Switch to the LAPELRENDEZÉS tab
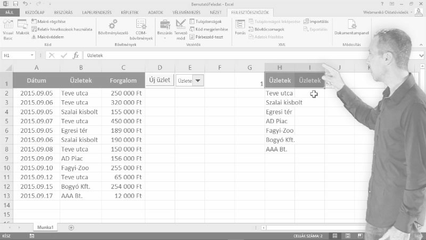Viewport: 426px width, 240px height. 97,12
